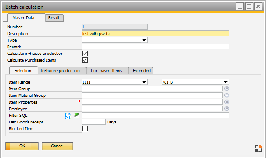Open the Item Range from dropdown showing 1111

[144, 82]
